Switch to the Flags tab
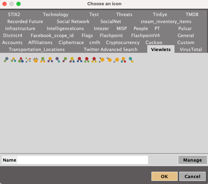 [87, 35]
